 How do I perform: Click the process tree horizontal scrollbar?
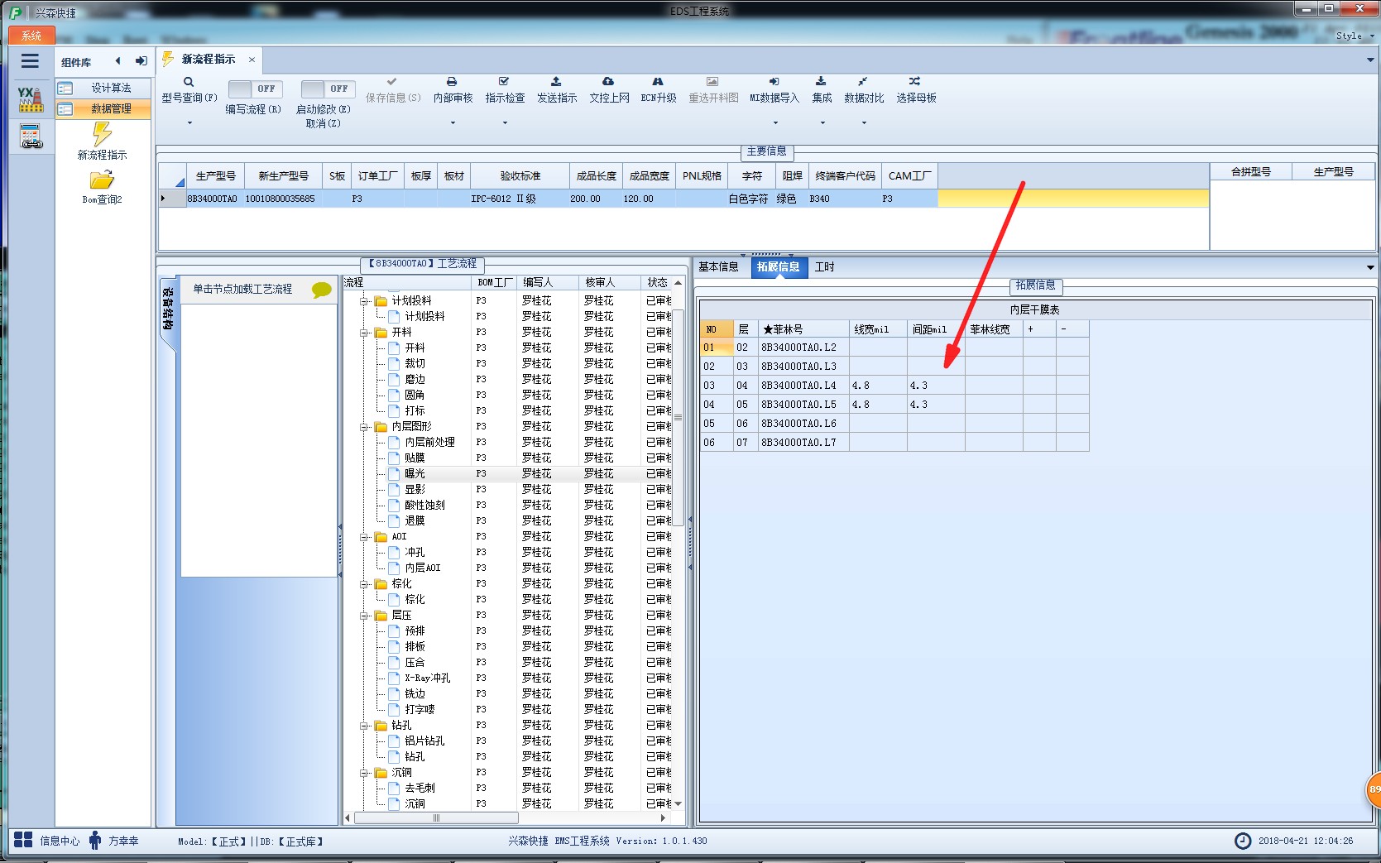click(436, 818)
